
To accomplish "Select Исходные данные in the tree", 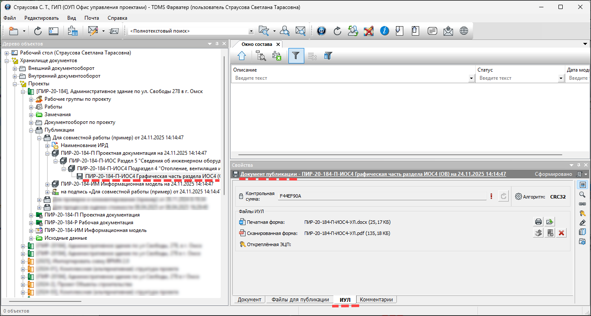I will pos(66,238).
